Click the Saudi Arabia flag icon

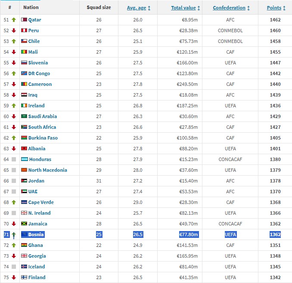pyautogui.click(x=24, y=116)
